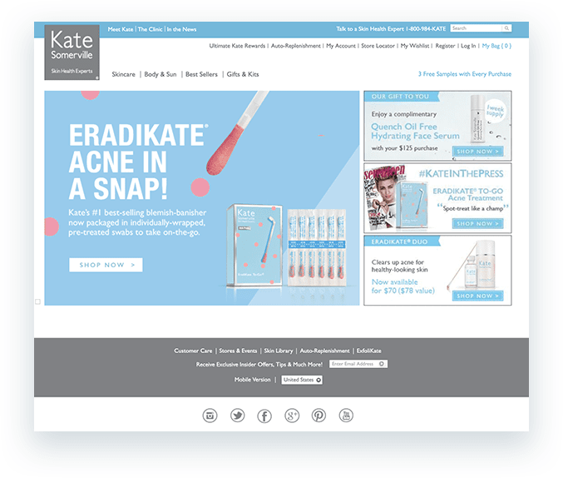This screenshot has width=563, height=478.
Task: Open ExfoliKate footer link
Action: click(x=369, y=351)
